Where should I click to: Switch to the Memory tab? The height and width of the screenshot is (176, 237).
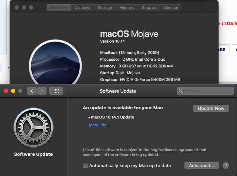[127, 7]
